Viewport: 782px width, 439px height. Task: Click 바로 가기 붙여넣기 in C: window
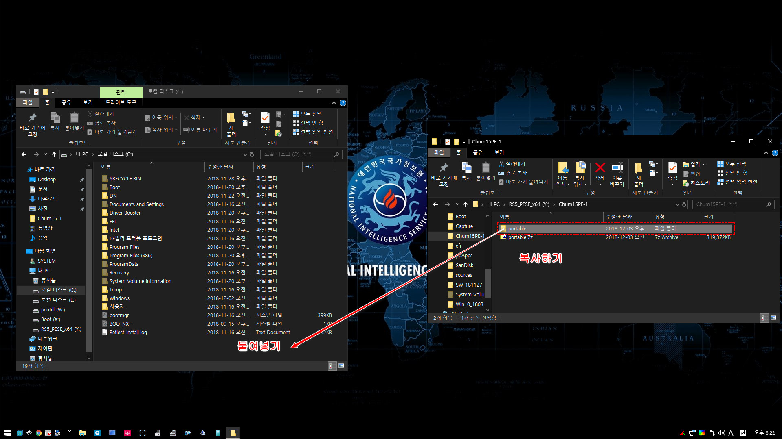point(112,132)
